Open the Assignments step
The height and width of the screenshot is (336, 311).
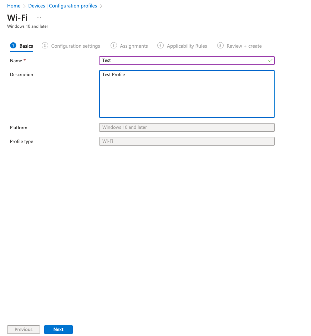129,46
